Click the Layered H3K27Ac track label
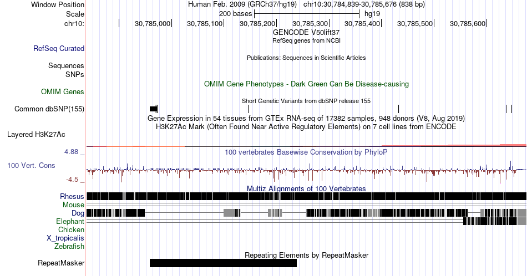The width and height of the screenshot is (527, 276). pyautogui.click(x=36, y=134)
